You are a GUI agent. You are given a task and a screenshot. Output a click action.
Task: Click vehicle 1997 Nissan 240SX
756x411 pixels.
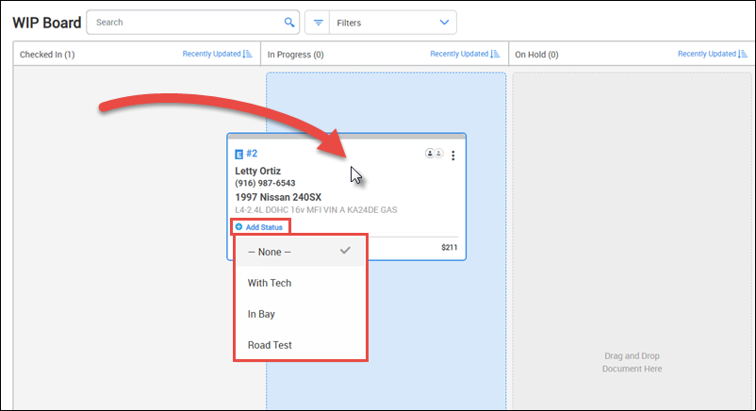tap(278, 197)
